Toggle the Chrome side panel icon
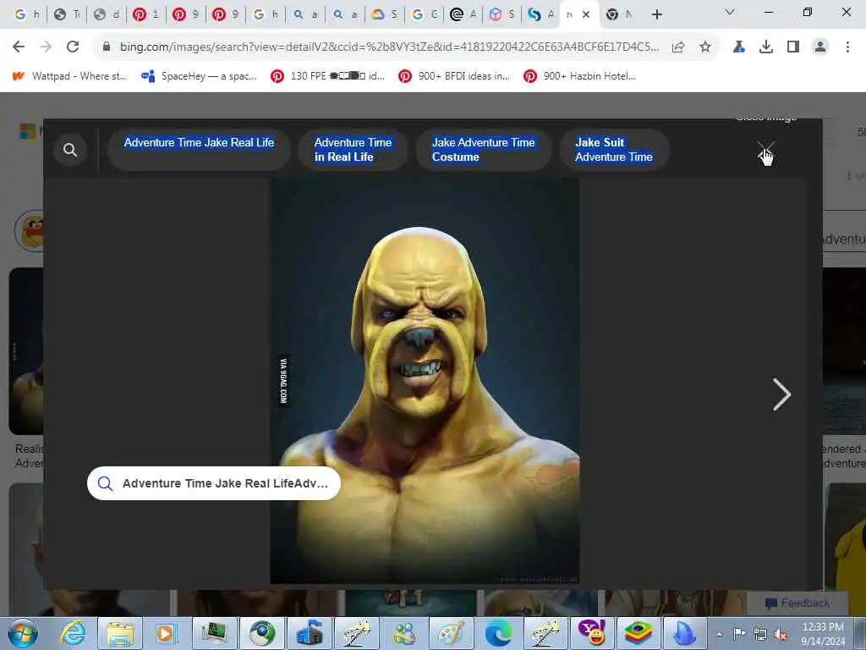The width and height of the screenshot is (866, 650). (x=793, y=47)
